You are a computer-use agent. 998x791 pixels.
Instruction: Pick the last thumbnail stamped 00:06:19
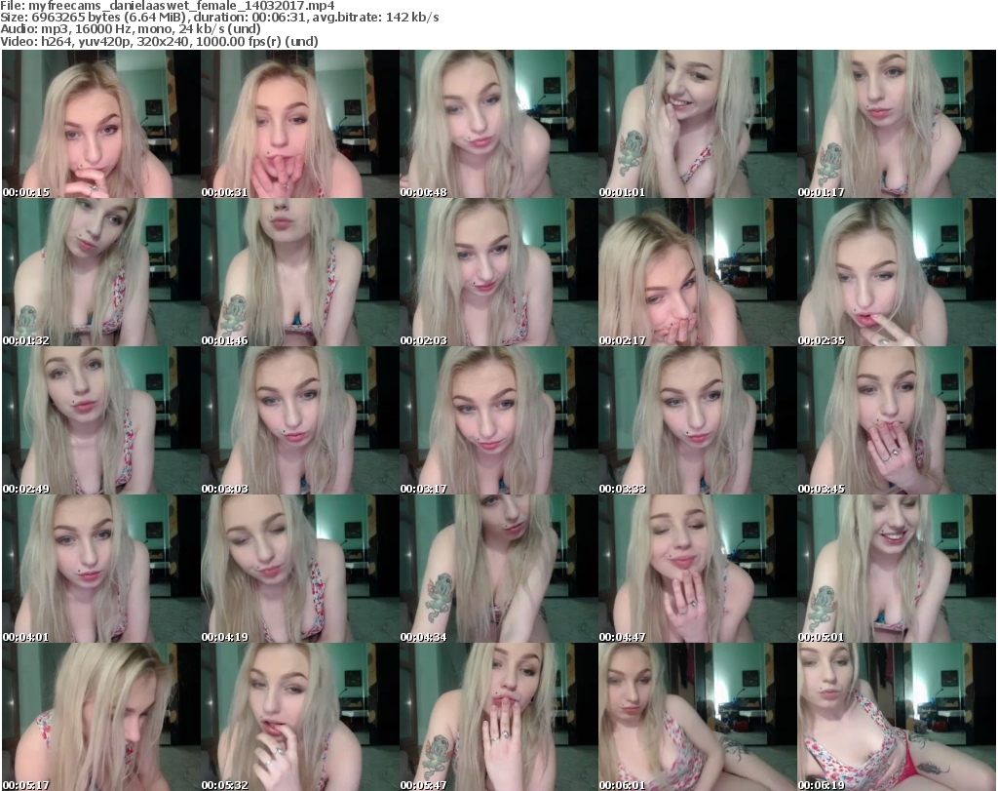tap(897, 717)
